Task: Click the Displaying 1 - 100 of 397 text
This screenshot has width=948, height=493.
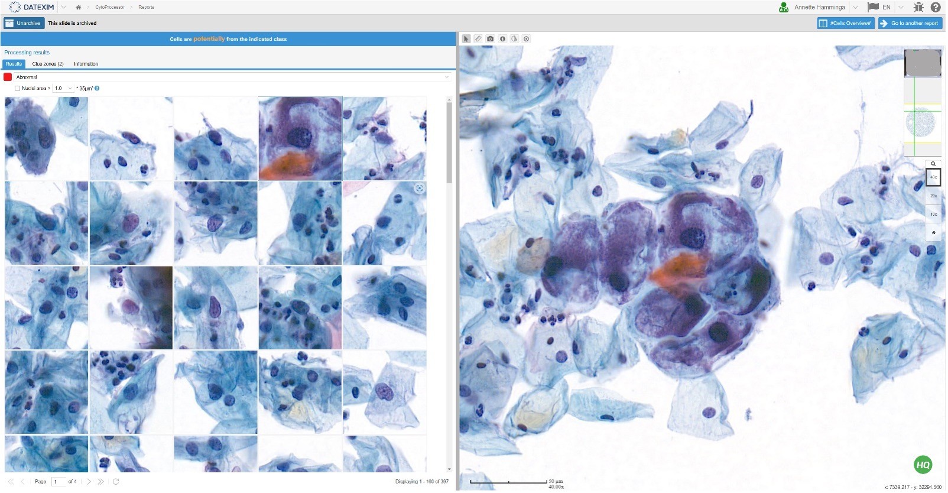Action: point(423,483)
